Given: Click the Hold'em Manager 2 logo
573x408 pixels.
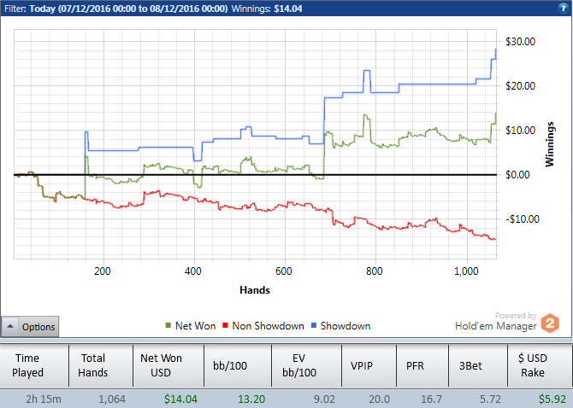Looking at the screenshot, I should pos(550,323).
